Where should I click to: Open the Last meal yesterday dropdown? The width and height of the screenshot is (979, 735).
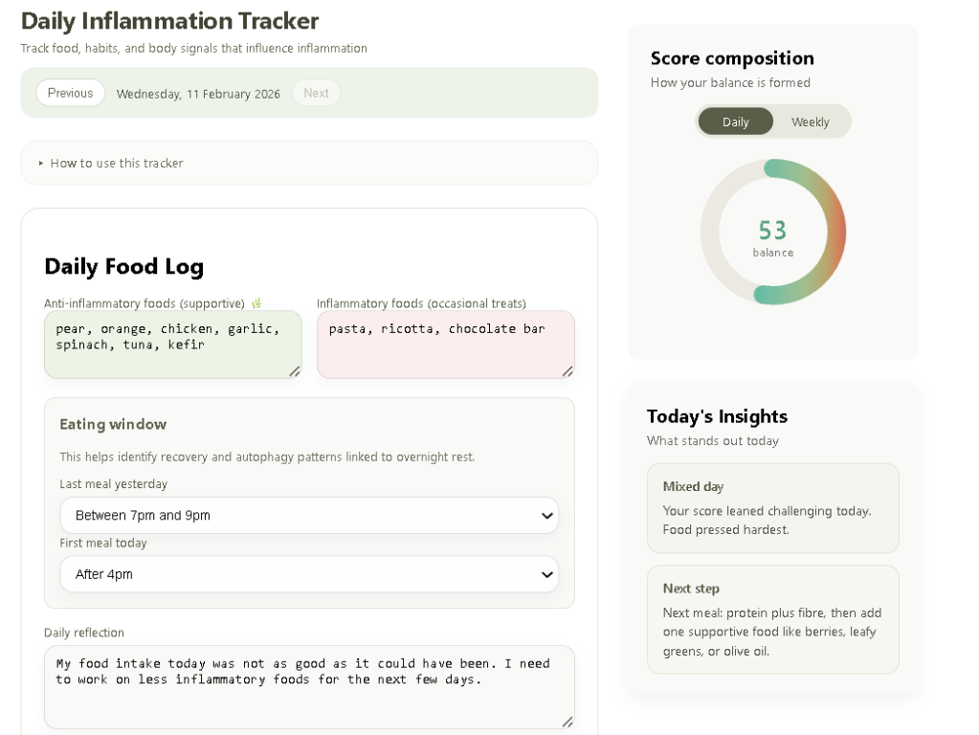coord(308,516)
